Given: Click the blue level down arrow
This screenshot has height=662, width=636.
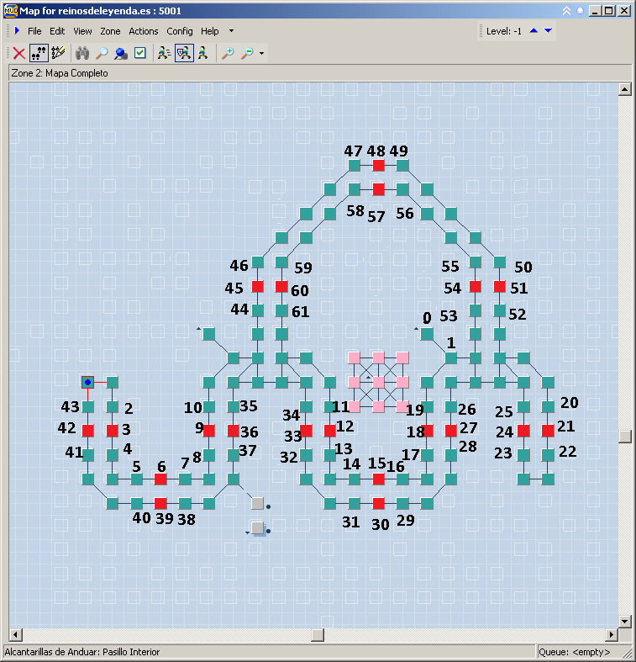Looking at the screenshot, I should [x=548, y=31].
